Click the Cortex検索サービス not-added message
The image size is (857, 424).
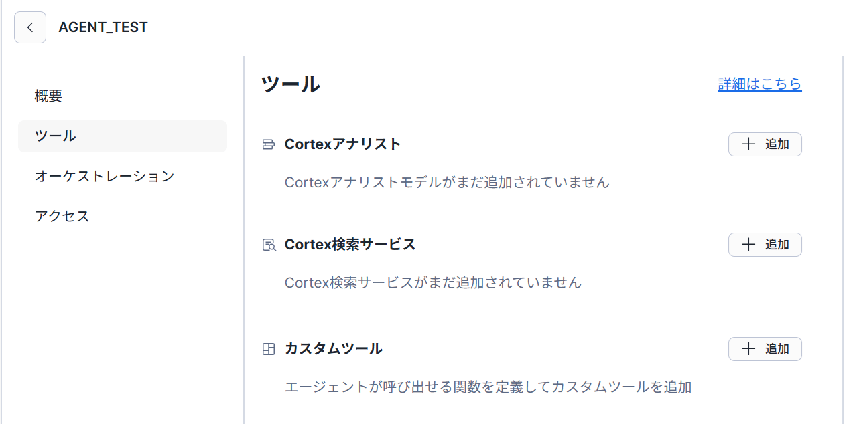(433, 282)
